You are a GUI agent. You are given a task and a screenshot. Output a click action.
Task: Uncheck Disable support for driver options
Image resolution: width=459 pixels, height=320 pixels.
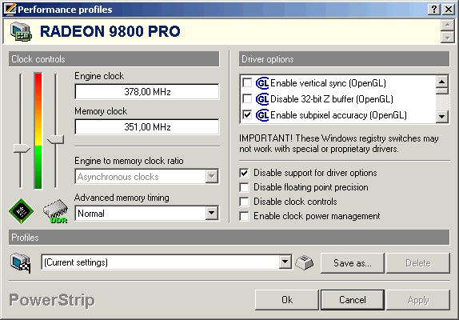(x=245, y=173)
